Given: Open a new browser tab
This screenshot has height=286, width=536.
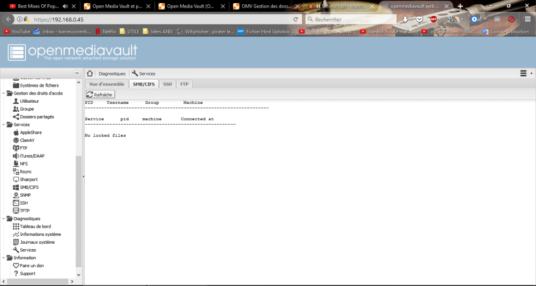Looking at the screenshot, I should click(460, 6).
